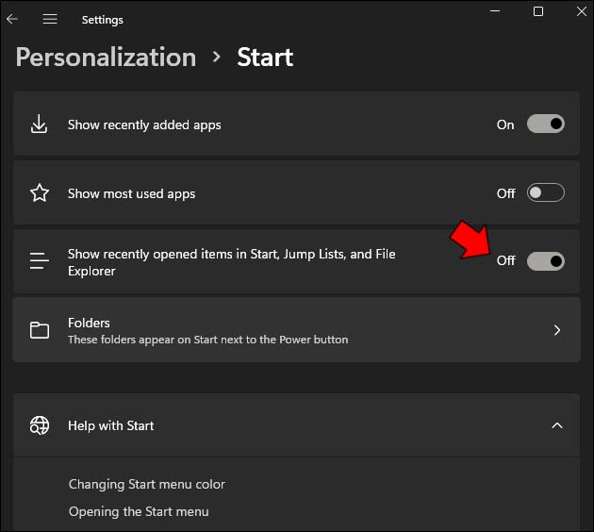This screenshot has height=532, width=594.
Task: Minimize the Settings window
Action: pyautogui.click(x=496, y=11)
